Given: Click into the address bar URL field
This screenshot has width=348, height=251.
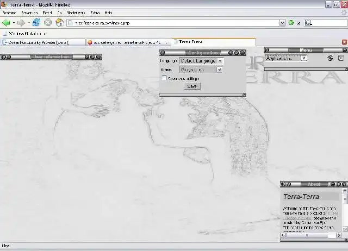Looking at the screenshot, I should coord(173,23).
